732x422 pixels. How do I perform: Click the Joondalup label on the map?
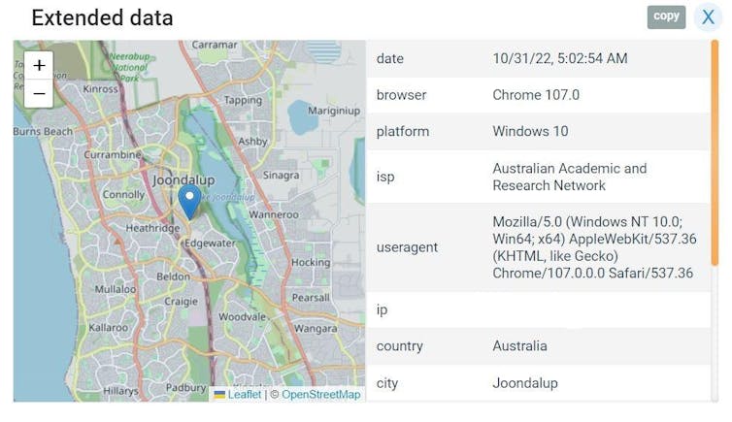185,179
